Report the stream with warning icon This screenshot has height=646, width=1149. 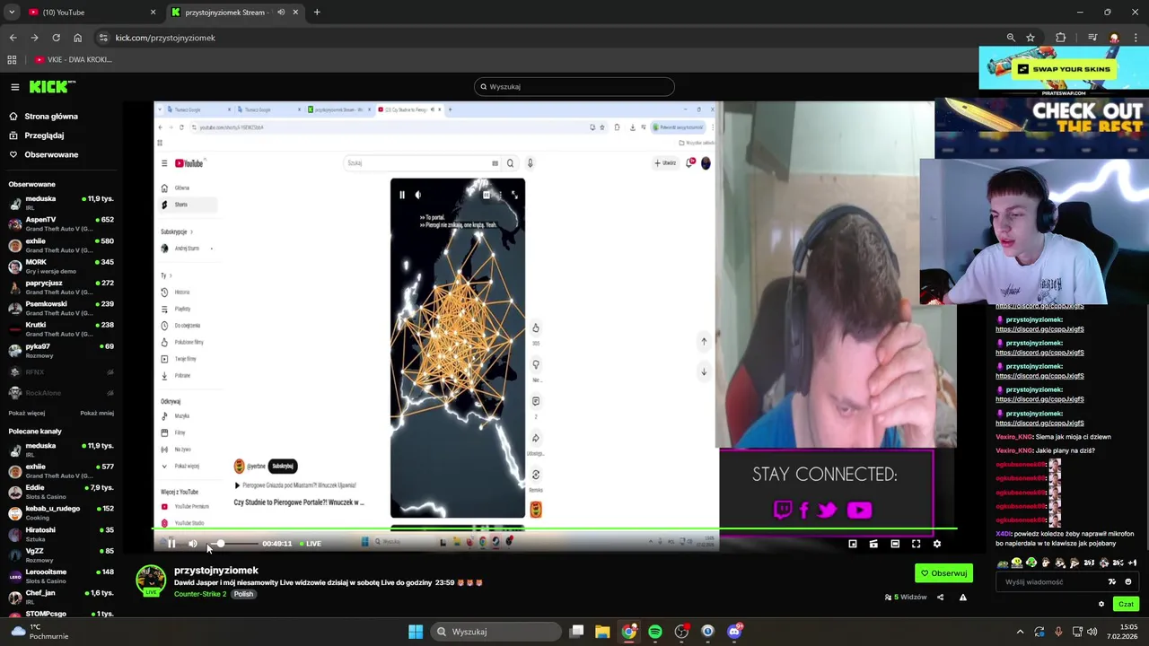[x=963, y=598]
